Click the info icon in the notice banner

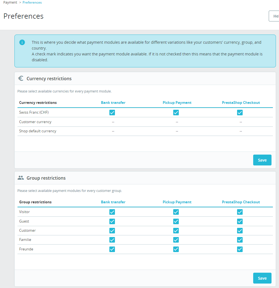click(22, 42)
